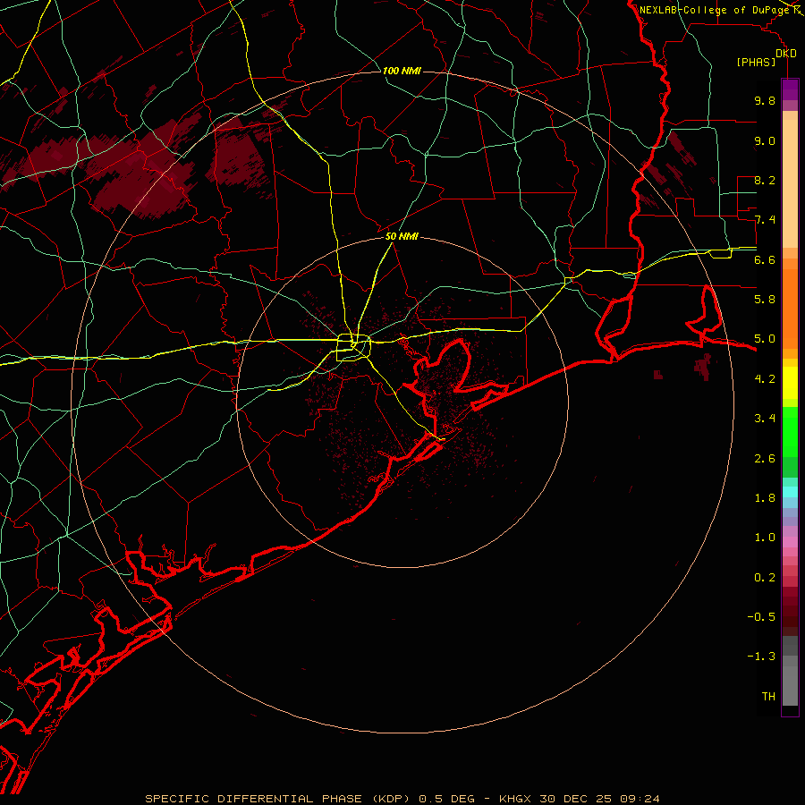Click the 6.6 legend value
Viewport: 805px width, 805px height.
(765, 259)
